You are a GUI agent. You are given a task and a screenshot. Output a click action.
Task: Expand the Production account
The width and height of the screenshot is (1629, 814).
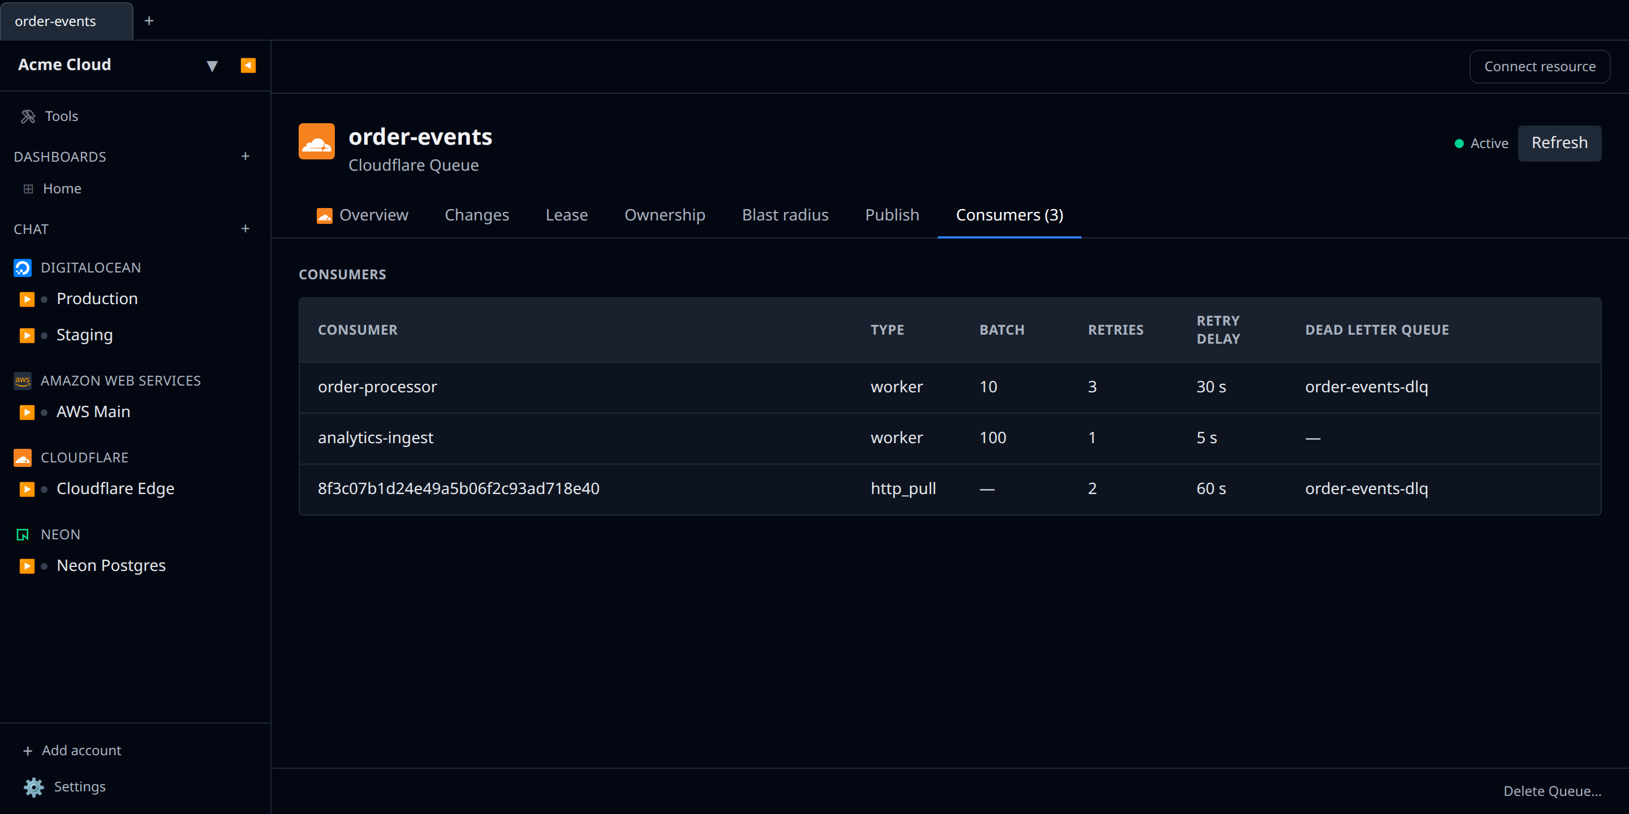(27, 299)
